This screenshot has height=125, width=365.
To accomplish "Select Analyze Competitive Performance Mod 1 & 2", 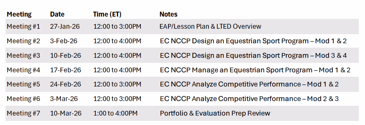I will pos(249,84).
